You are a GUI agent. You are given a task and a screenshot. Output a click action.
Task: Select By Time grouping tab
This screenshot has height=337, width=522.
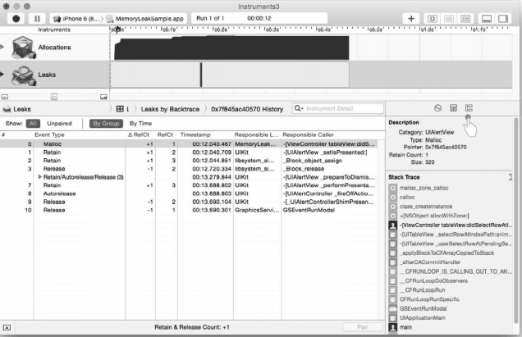[141, 122]
